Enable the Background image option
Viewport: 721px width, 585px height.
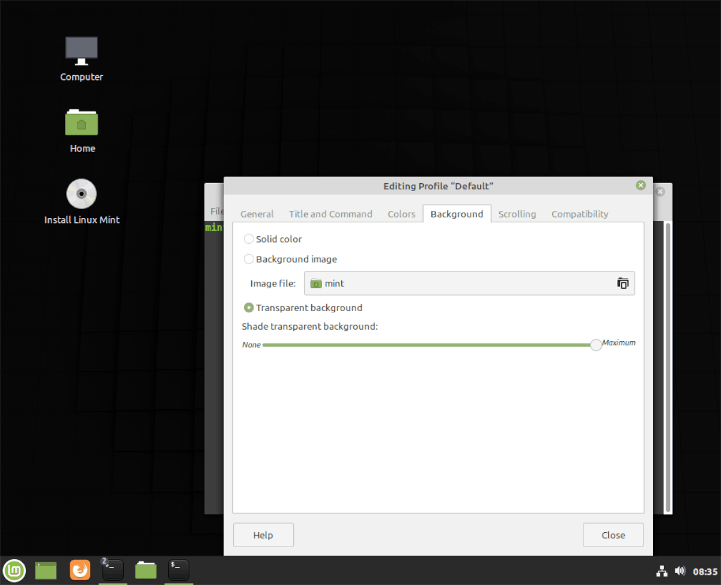pos(249,259)
